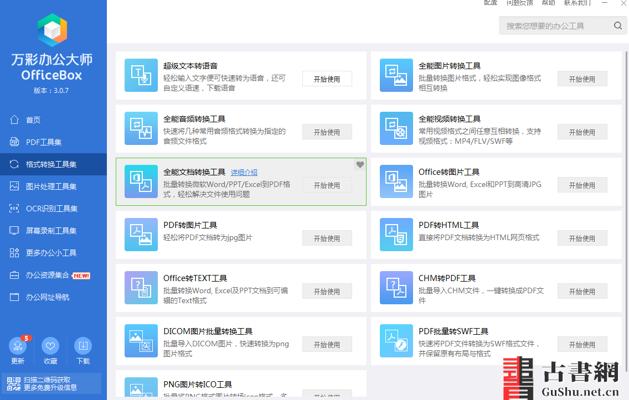Open the DICOM图片批量转换工具 icon
Image resolution: width=629 pixels, height=400 pixels.
[x=141, y=341]
